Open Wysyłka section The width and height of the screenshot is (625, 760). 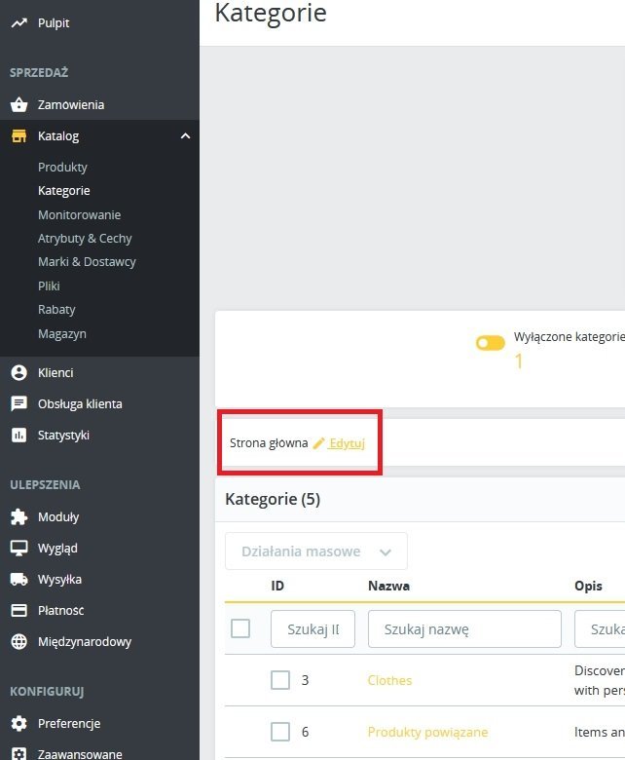(59, 579)
